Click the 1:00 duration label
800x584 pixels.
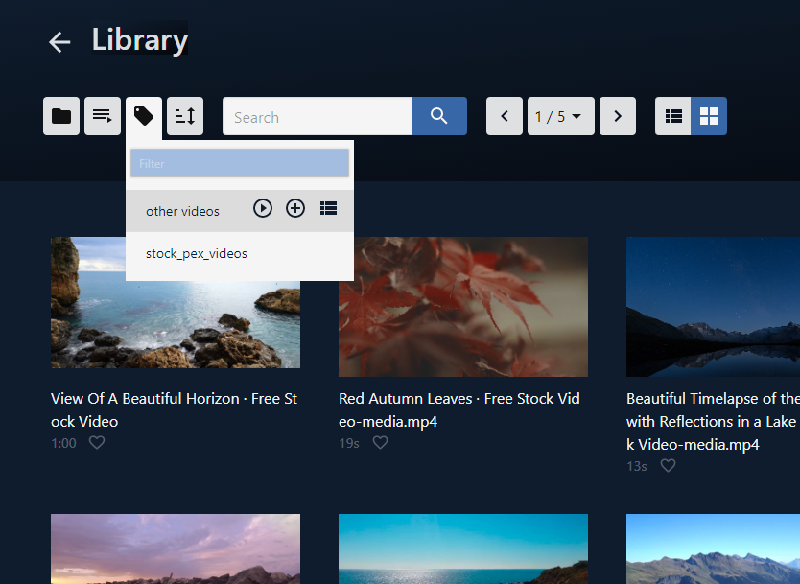point(63,443)
